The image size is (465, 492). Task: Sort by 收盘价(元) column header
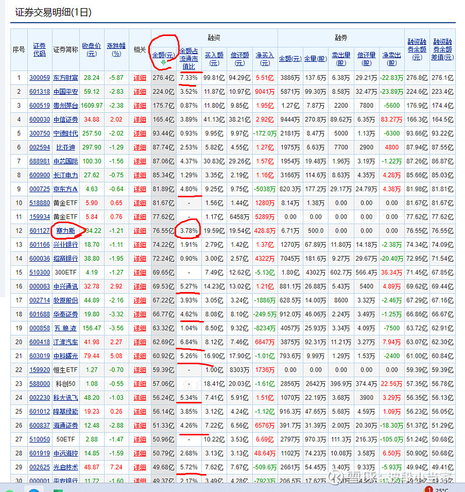tap(92, 49)
